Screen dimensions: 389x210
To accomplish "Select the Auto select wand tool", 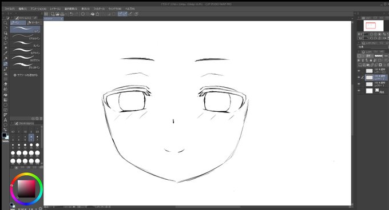I will coord(6,49).
